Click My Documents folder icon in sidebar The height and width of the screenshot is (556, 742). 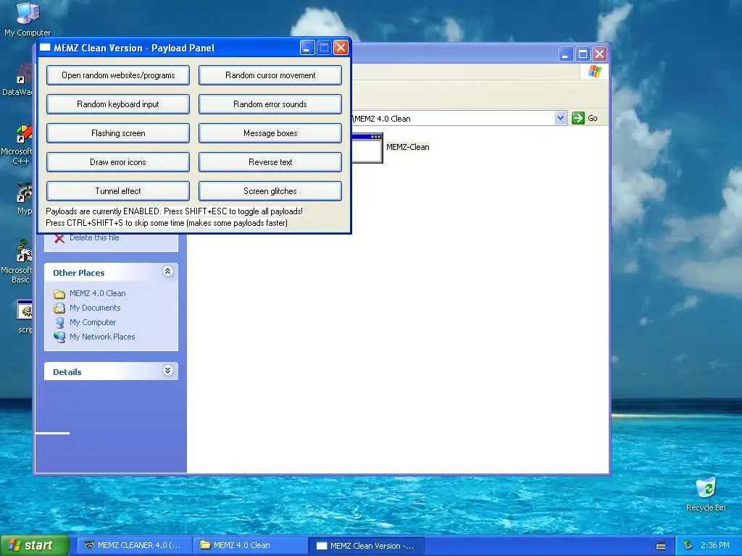59,308
